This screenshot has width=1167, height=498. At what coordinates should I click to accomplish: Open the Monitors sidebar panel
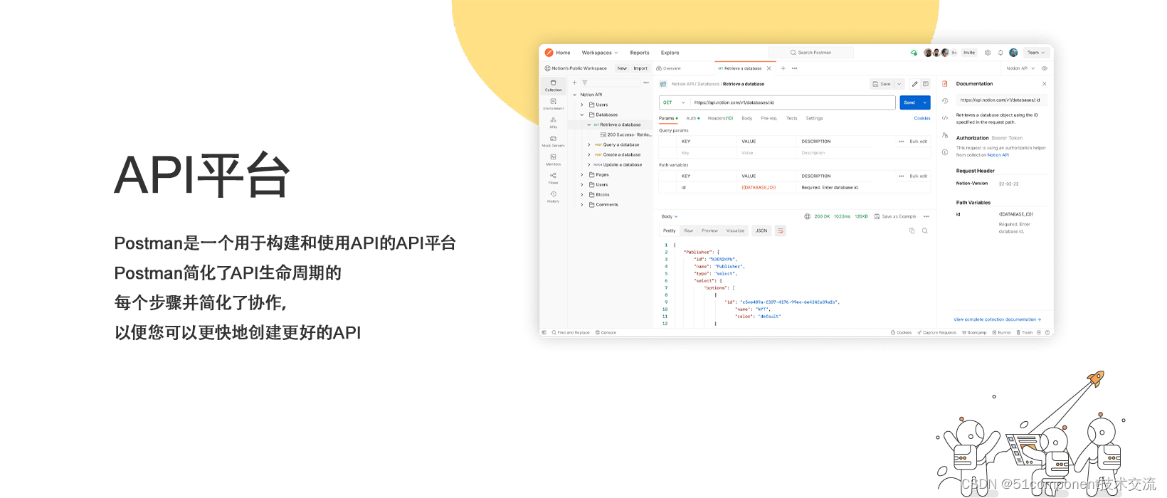tap(553, 159)
